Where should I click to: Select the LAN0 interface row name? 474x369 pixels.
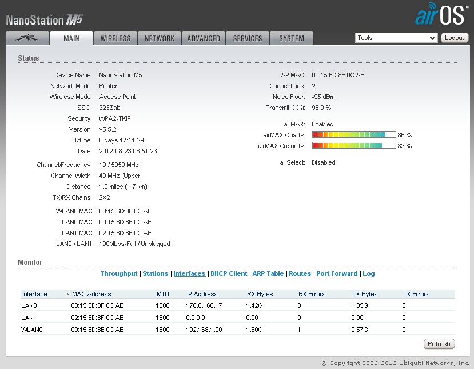tap(29, 305)
